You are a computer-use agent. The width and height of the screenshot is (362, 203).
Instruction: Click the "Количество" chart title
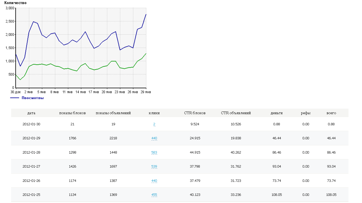coord(15,3)
